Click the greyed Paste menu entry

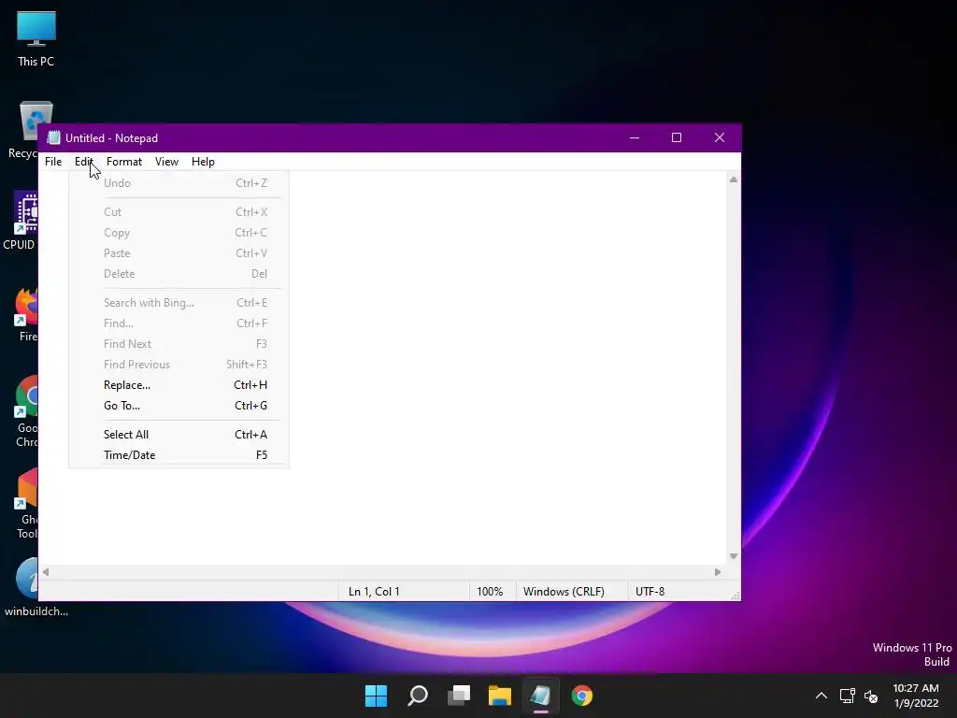(179, 253)
